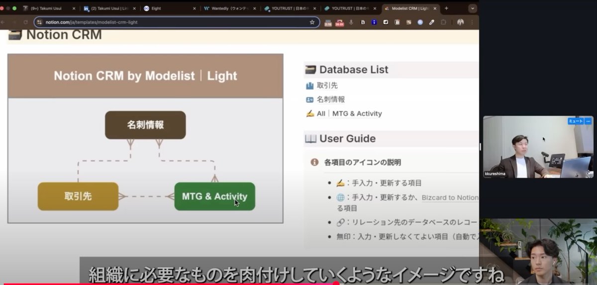Open the 名刺情報 database link
The image size is (597, 285).
[331, 99]
